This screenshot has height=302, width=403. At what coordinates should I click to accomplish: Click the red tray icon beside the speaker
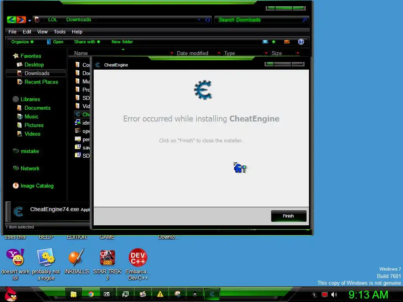coord(324,295)
